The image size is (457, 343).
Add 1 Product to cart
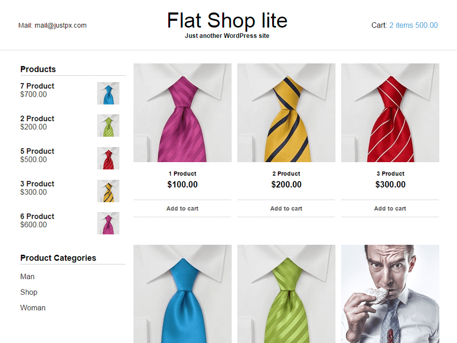pyautogui.click(x=182, y=208)
